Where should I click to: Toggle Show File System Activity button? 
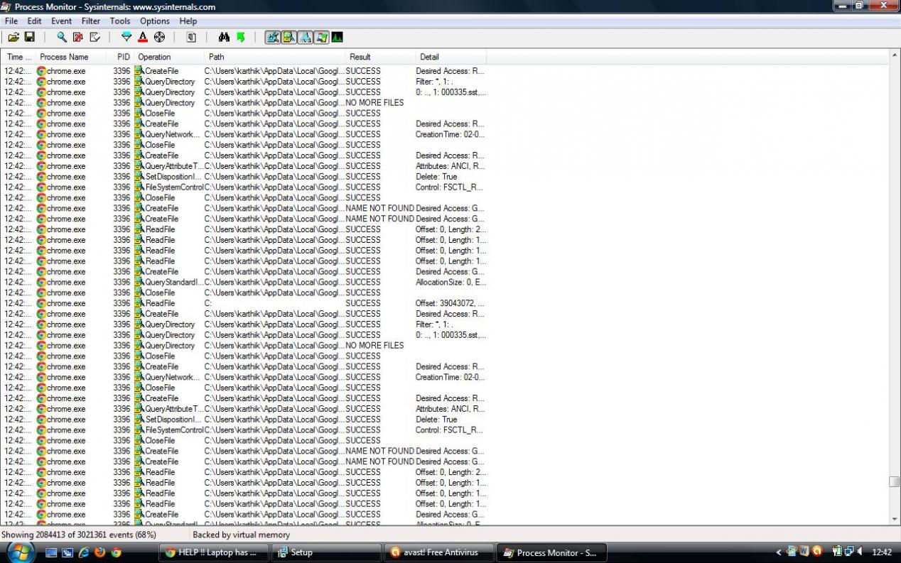[x=289, y=38]
